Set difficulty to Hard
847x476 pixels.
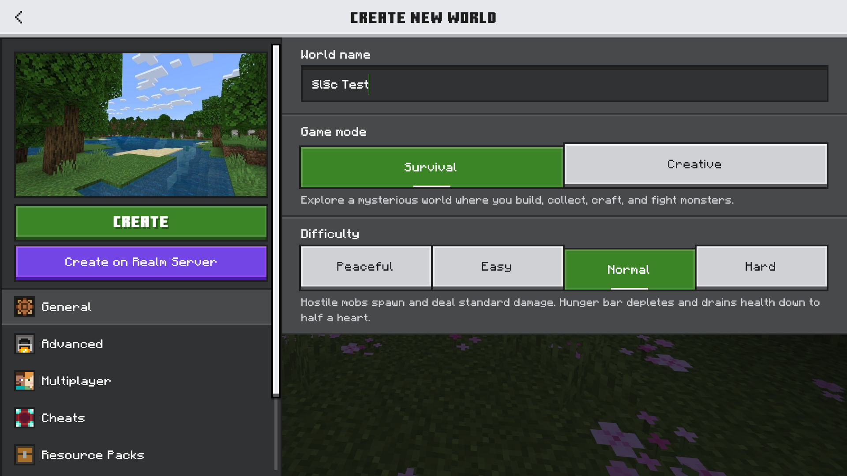click(x=761, y=267)
